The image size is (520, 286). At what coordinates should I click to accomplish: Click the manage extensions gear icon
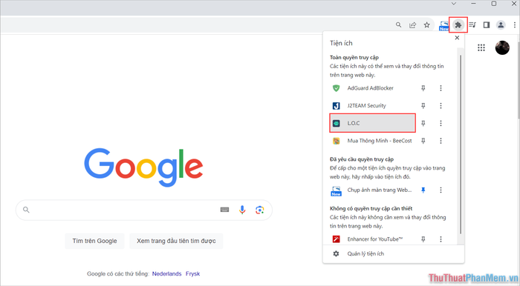[x=336, y=253]
